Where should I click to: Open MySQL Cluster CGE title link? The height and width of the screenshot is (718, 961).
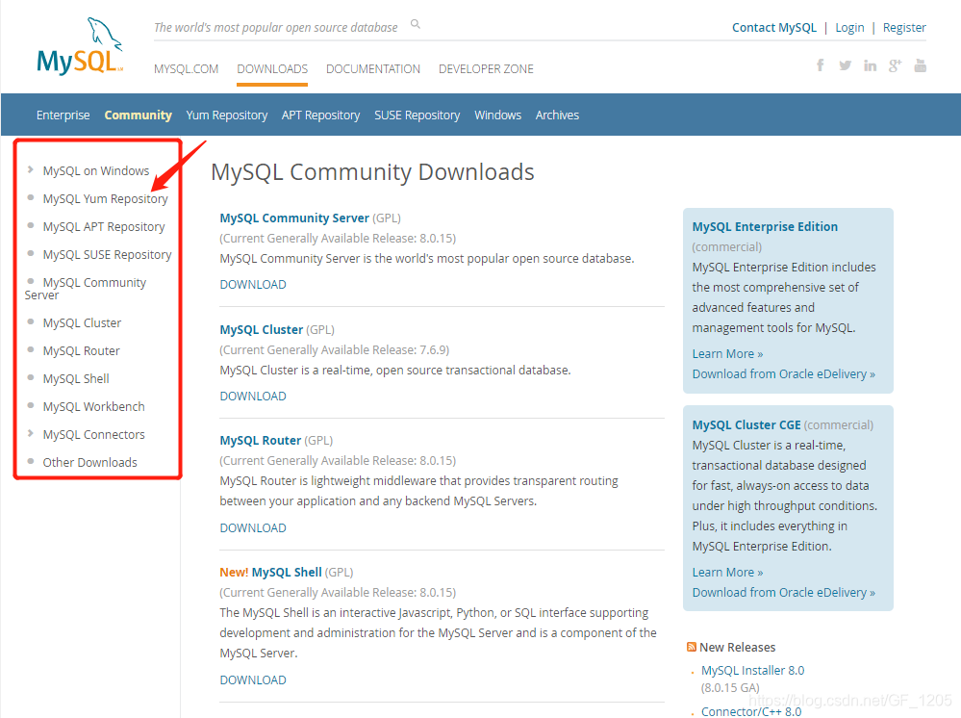coord(746,424)
